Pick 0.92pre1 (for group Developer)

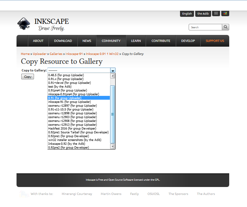pos(79,136)
